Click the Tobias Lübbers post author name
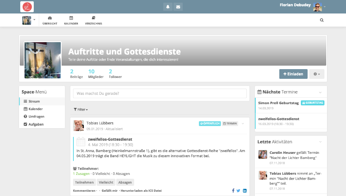Screen dimensions: 346x196 [x=100, y=123]
